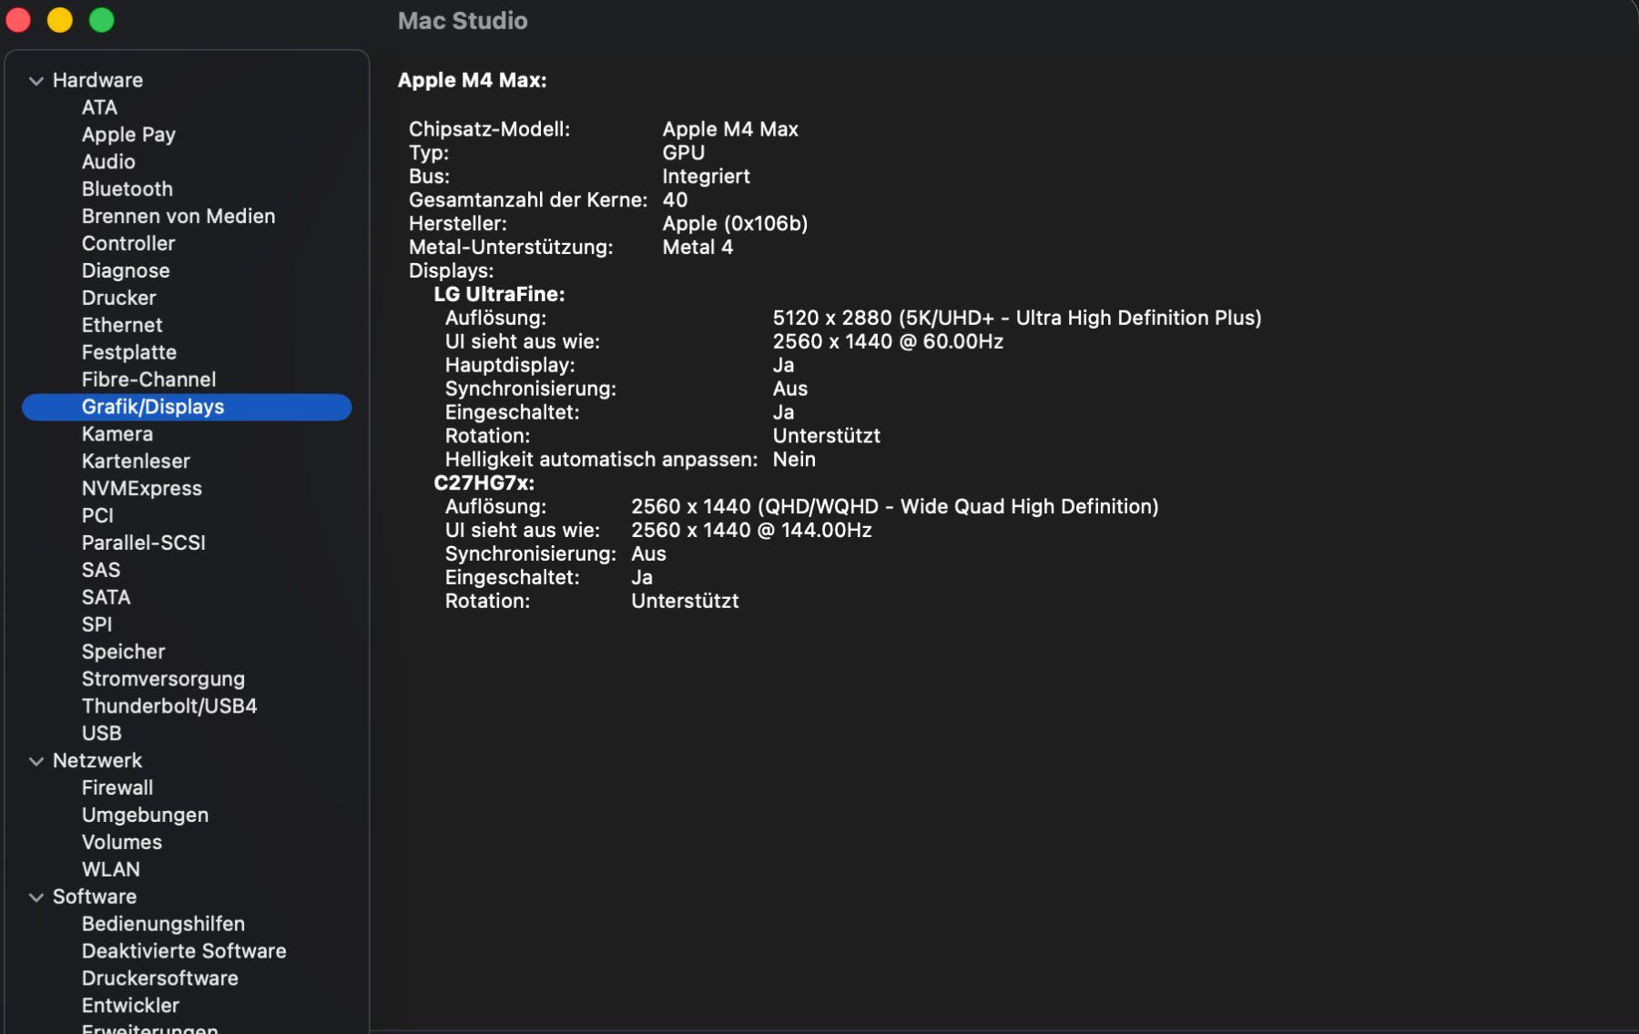
Task: Open the Drucker entry
Action: pos(118,299)
